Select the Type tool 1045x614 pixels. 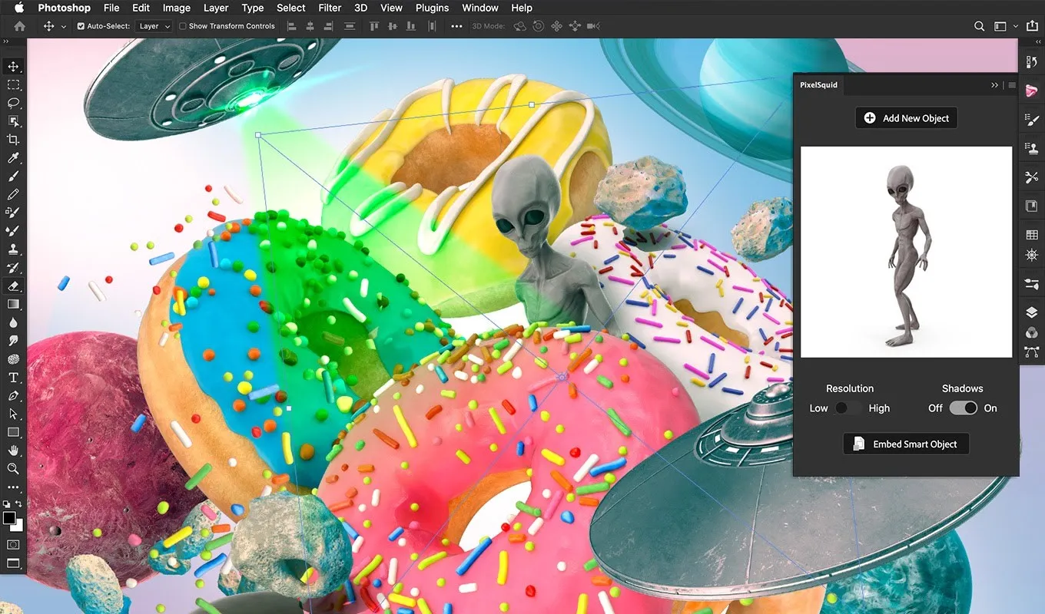[x=13, y=377]
